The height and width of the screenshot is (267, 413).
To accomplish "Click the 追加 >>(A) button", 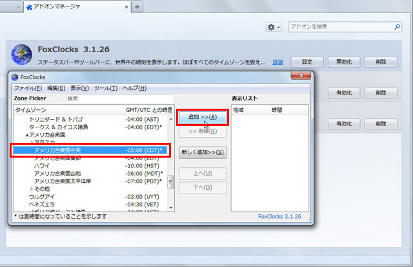I will 203,117.
